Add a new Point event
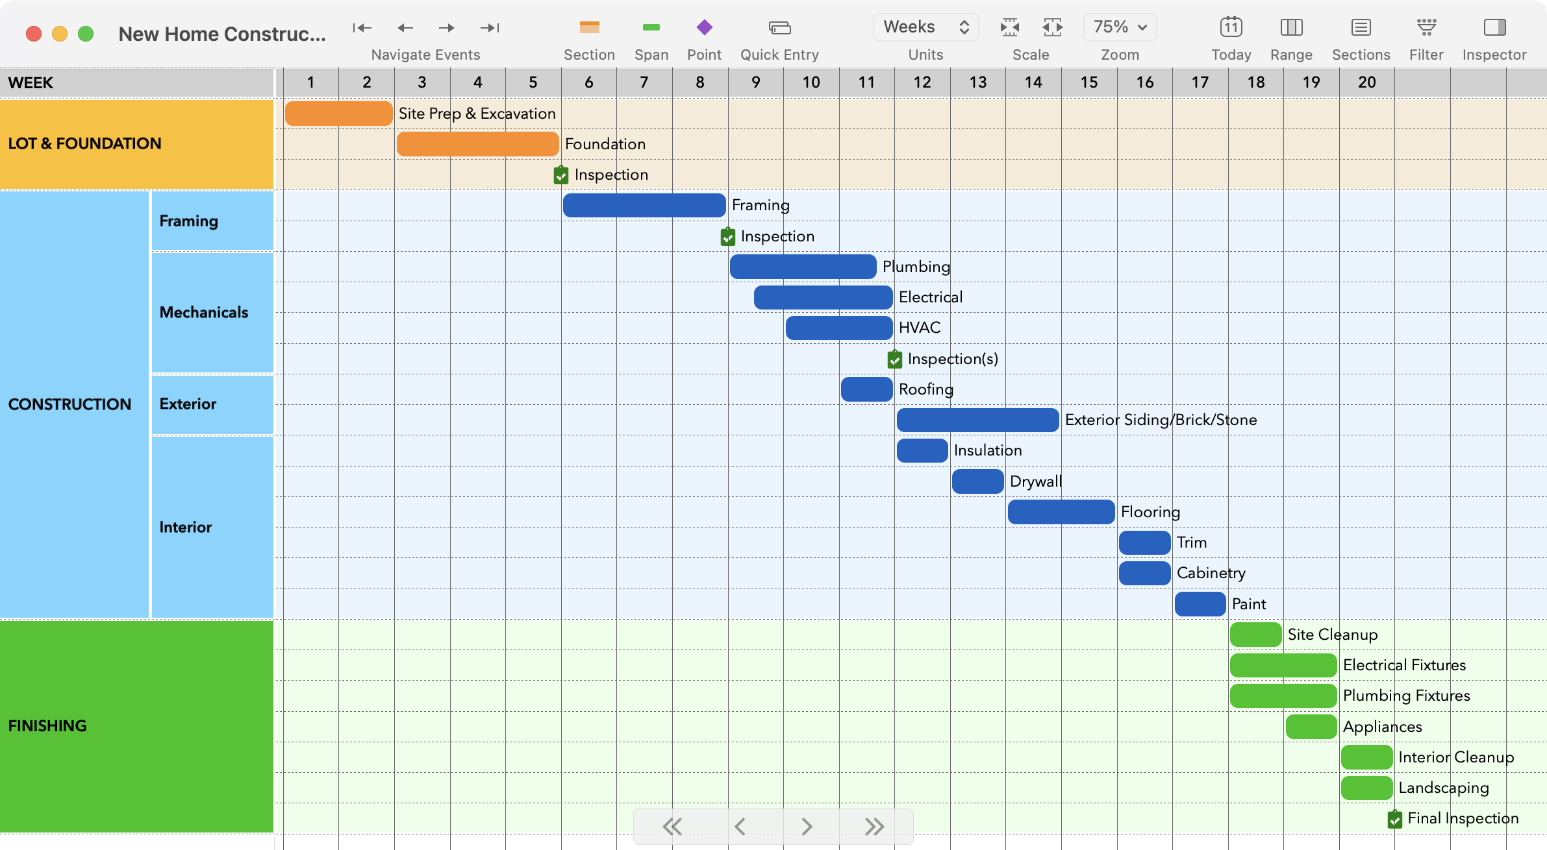The width and height of the screenshot is (1547, 850). pyautogui.click(x=704, y=27)
